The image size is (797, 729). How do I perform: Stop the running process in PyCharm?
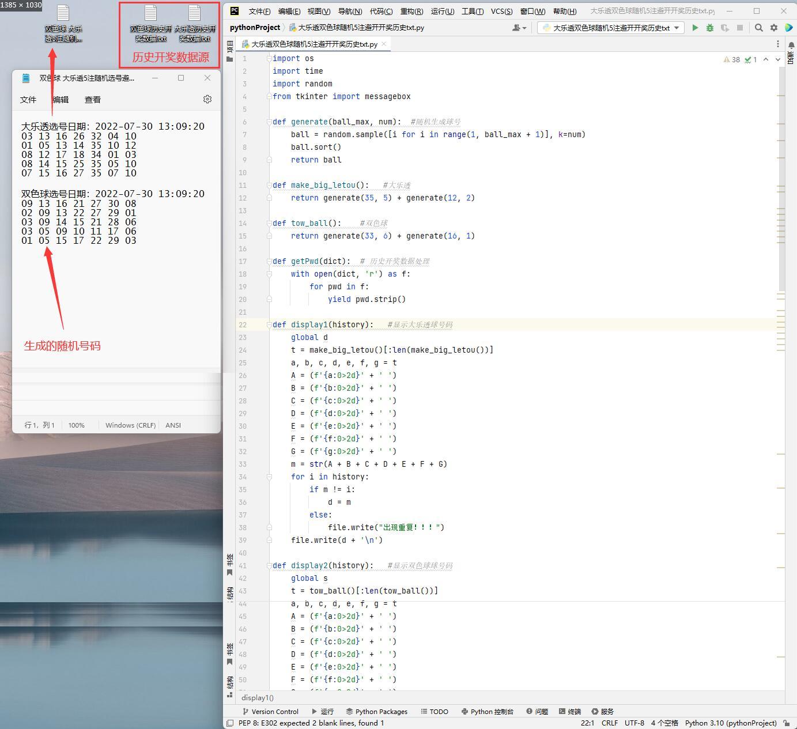click(740, 28)
